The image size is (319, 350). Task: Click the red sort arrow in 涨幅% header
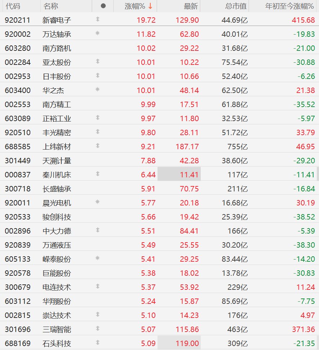(x=150, y=6)
